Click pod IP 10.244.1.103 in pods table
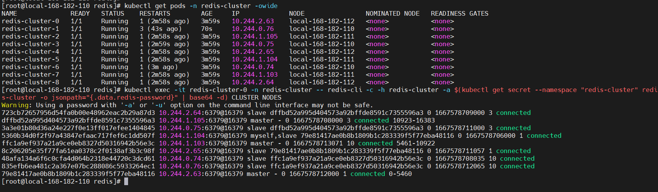The height and width of the screenshot is (192, 658). point(255,74)
